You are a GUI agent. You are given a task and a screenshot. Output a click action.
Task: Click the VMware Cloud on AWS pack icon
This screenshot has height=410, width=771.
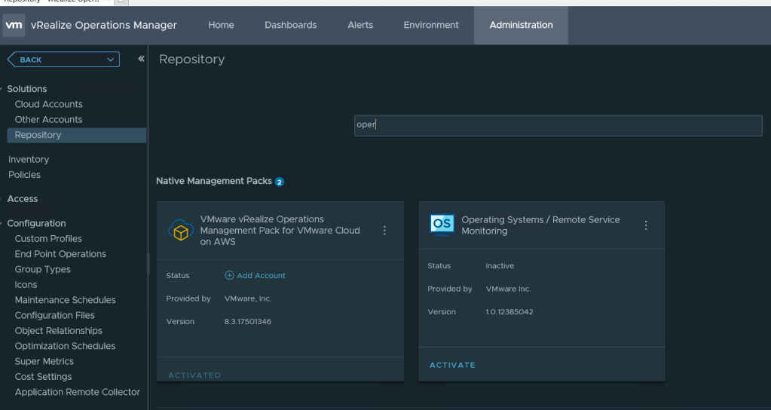[181, 231]
